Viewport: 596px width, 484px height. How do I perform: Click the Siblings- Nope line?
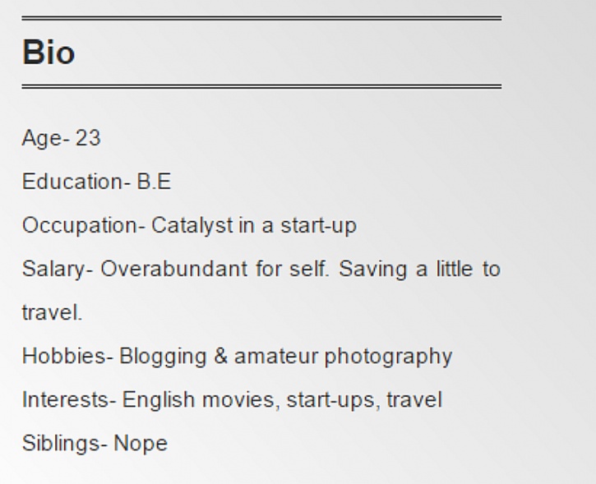(95, 444)
